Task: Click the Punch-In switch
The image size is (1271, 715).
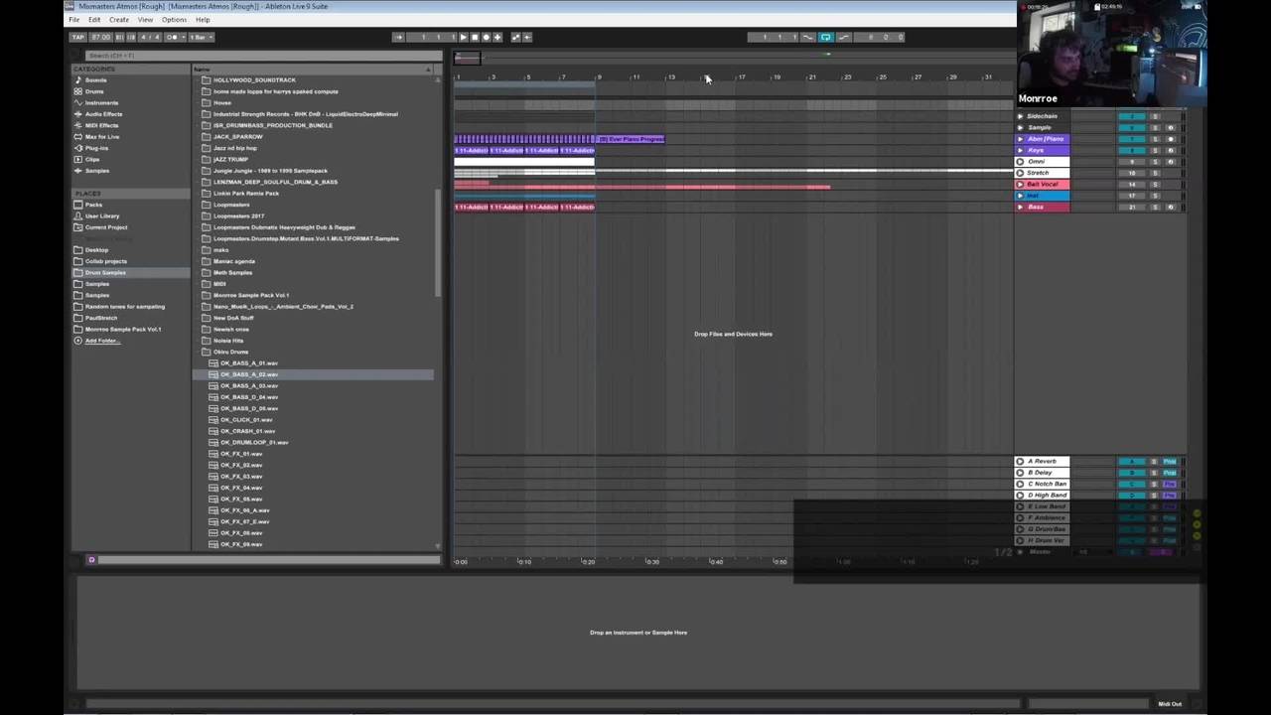Action: click(x=807, y=37)
